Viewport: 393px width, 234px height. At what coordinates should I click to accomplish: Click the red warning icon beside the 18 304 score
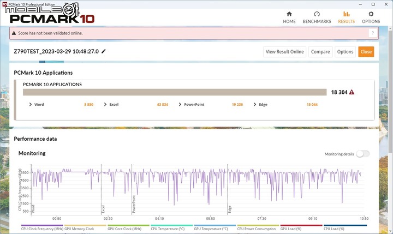[x=352, y=92]
